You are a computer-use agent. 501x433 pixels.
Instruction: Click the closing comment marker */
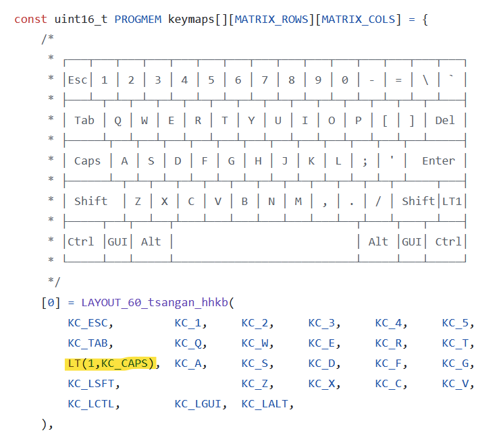54,282
